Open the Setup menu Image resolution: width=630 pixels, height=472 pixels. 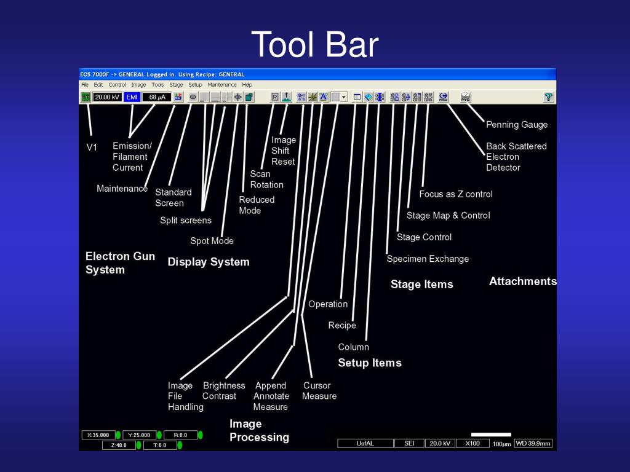pos(195,85)
